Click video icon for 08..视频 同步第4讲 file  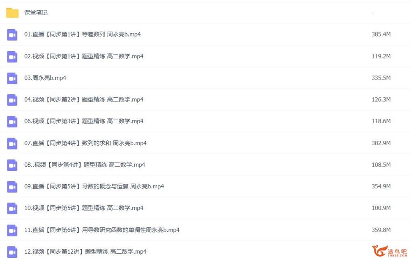[x=12, y=165]
